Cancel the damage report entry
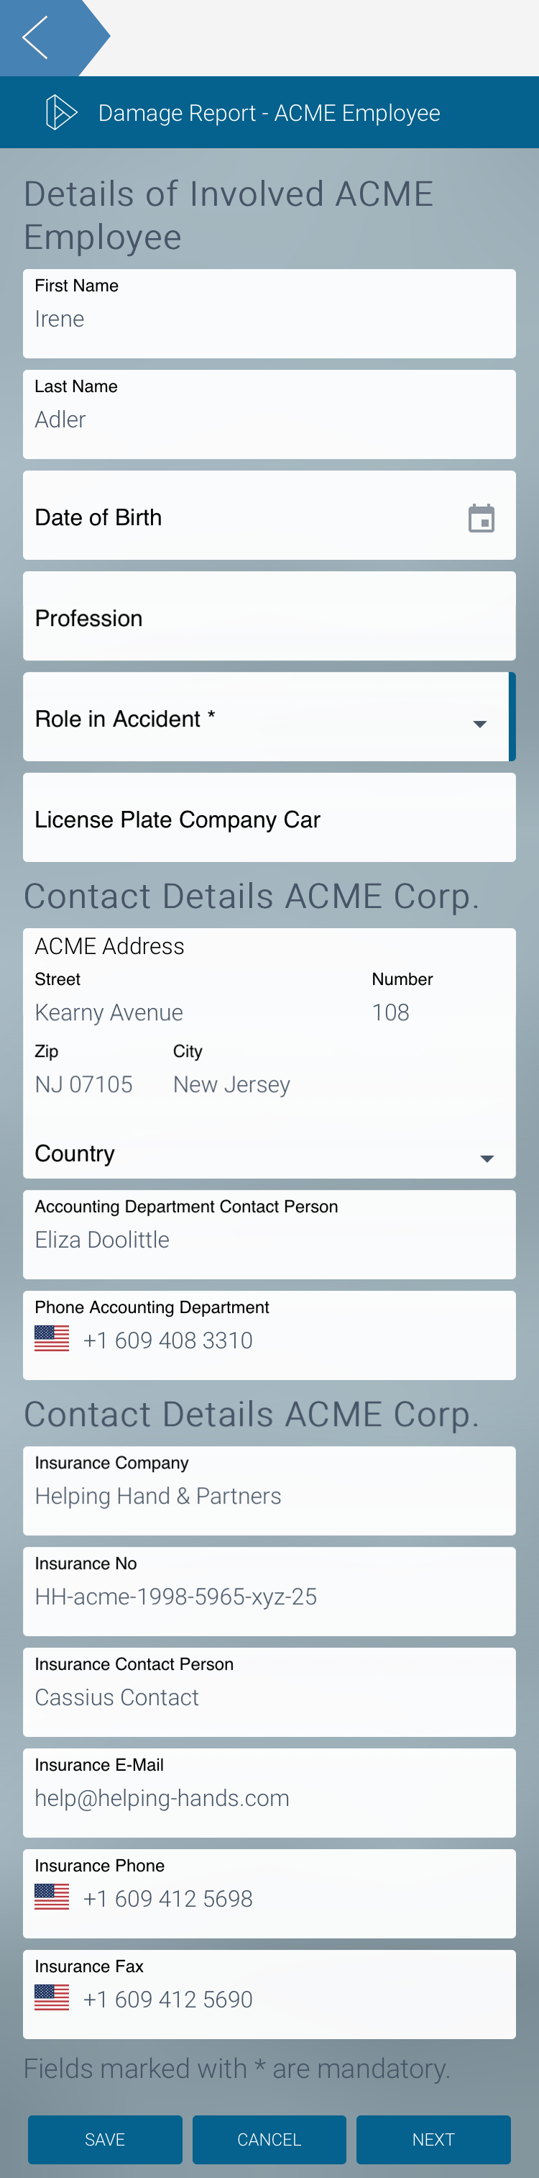 click(x=269, y=2140)
